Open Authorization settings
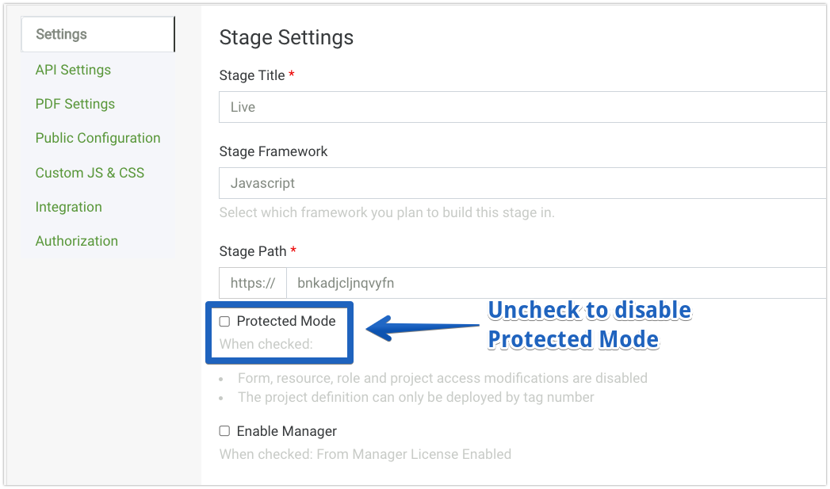 (x=77, y=241)
